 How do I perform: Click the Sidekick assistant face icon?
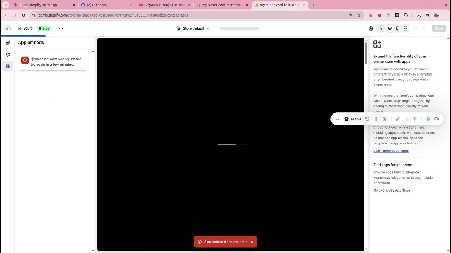pos(371,28)
